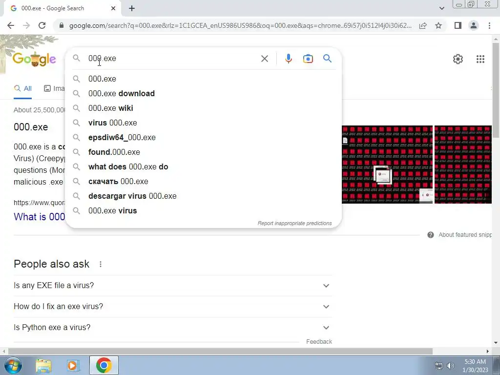Open a new tab with plus button
The height and width of the screenshot is (375, 500).
[x=132, y=8]
